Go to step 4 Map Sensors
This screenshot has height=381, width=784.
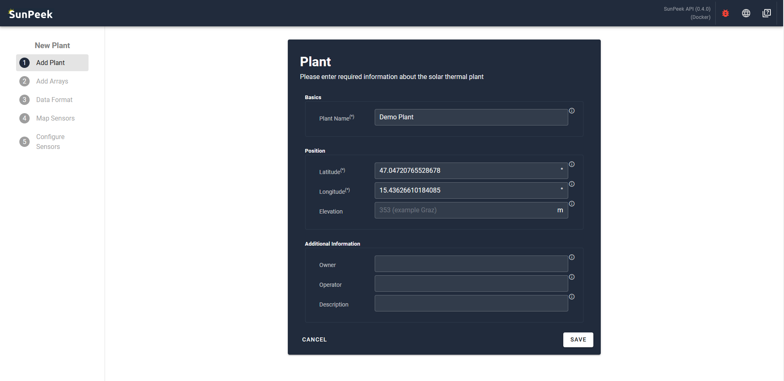(52, 118)
